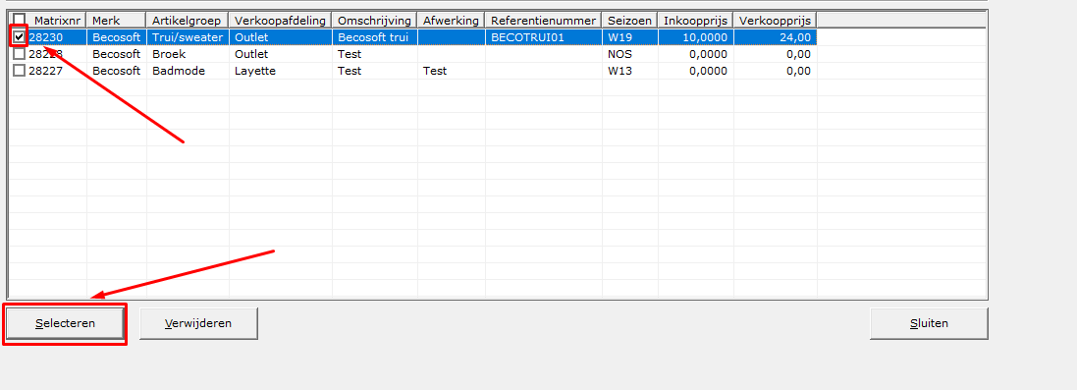
Task: Select the NOS season cell
Action: pos(630,54)
